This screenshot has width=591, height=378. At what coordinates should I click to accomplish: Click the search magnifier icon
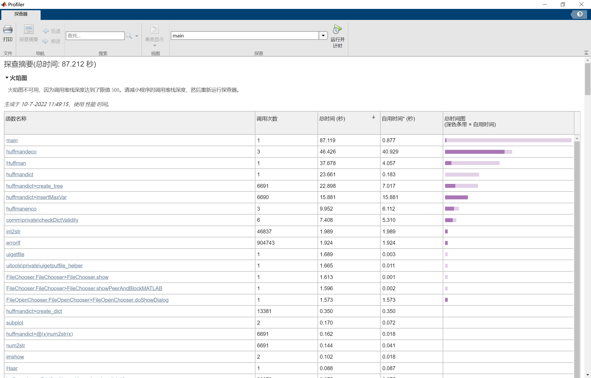[x=129, y=36]
